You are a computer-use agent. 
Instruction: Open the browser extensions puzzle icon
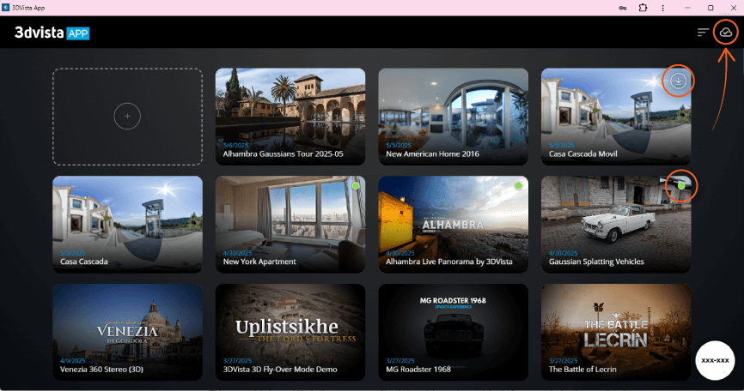[643, 8]
